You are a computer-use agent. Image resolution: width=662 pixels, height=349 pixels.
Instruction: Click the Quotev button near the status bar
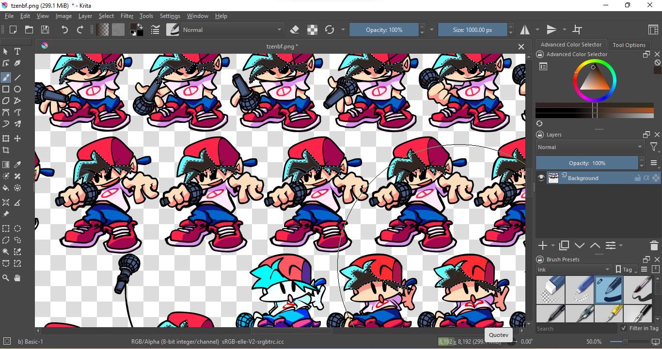click(x=498, y=335)
